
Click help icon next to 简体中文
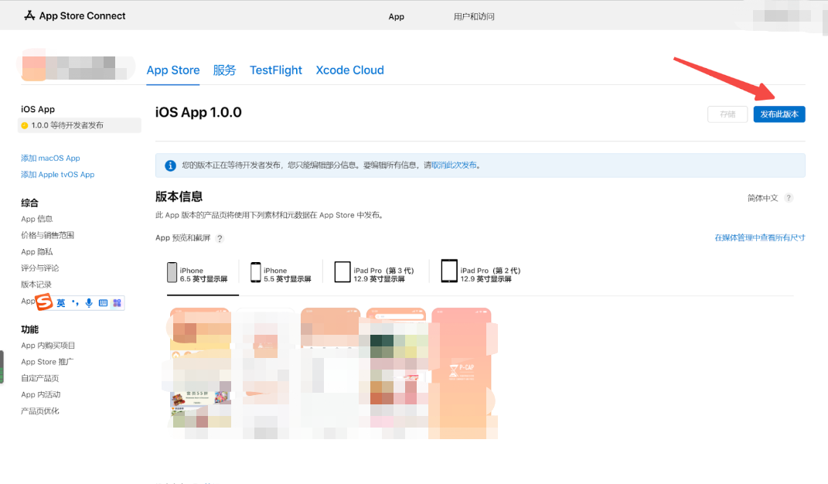[789, 198]
